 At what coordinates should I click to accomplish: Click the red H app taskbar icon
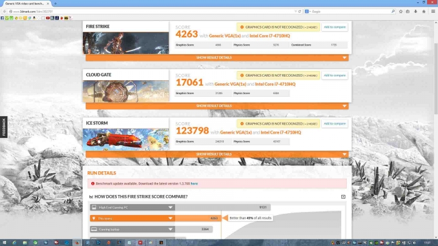click(x=141, y=242)
